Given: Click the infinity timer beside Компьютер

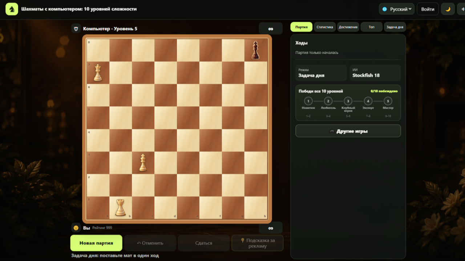Looking at the screenshot, I should [x=271, y=29].
